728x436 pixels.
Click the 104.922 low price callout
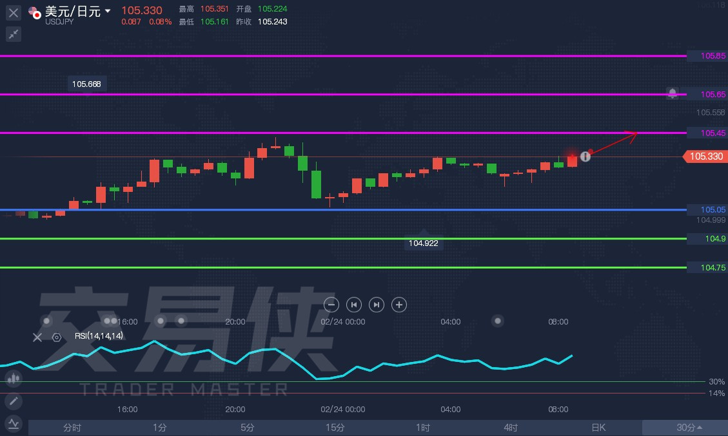pos(424,243)
